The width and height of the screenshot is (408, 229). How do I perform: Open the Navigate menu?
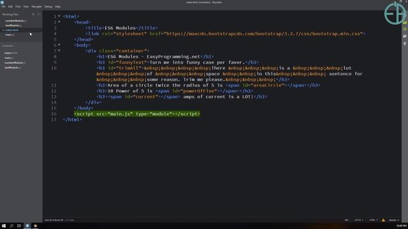[36, 6]
